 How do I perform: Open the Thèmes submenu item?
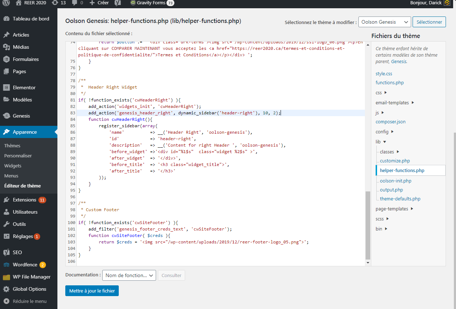12,146
